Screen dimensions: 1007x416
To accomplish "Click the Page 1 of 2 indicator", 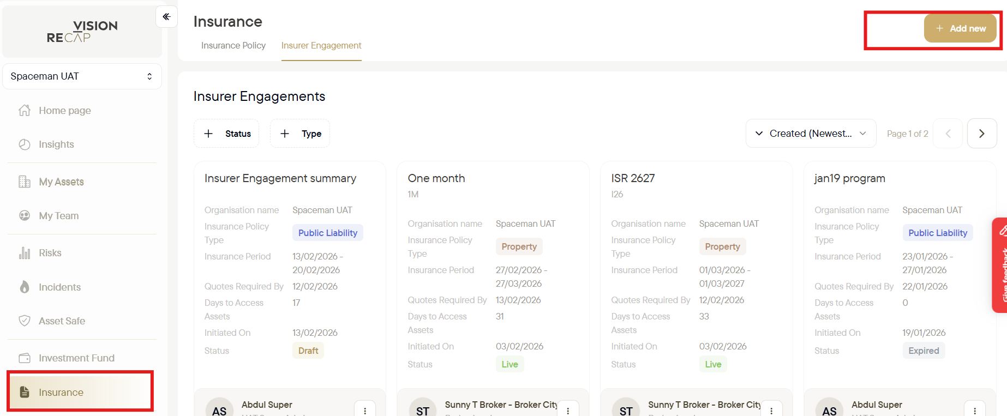I will [908, 134].
